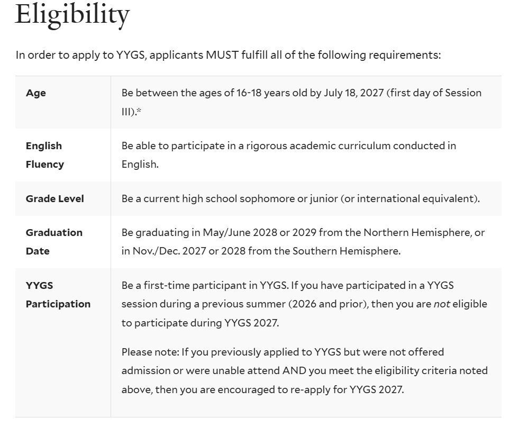The width and height of the screenshot is (519, 427).
Task: Click the 'Please note' re-apply paragraph
Action: (x=305, y=371)
